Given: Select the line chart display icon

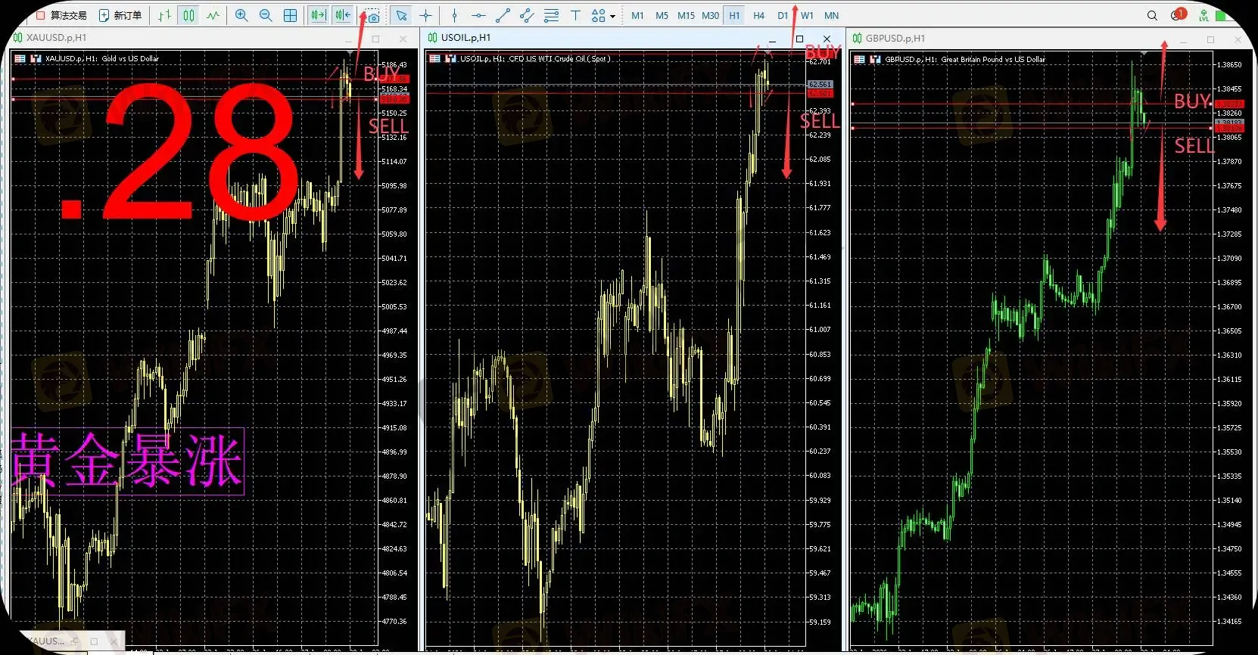Looking at the screenshot, I should pos(213,15).
